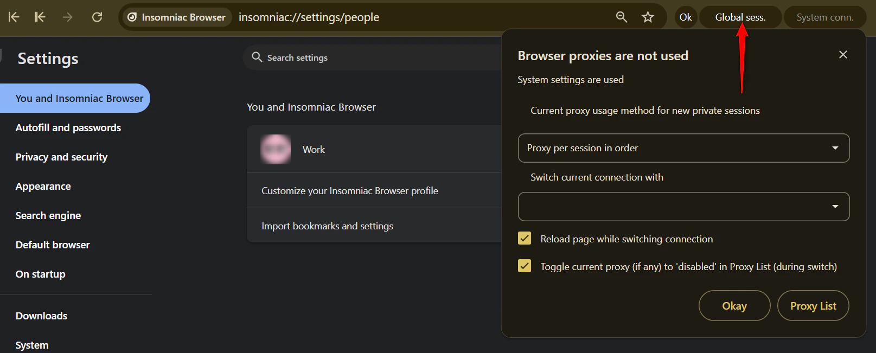Click the search icon in Search settings

click(257, 57)
